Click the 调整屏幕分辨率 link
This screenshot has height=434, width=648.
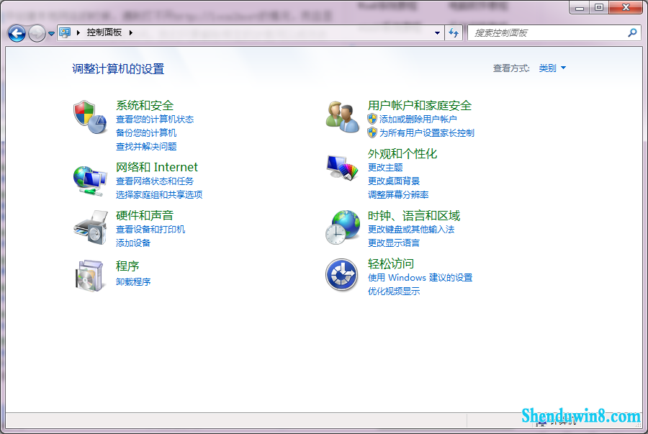(x=398, y=195)
